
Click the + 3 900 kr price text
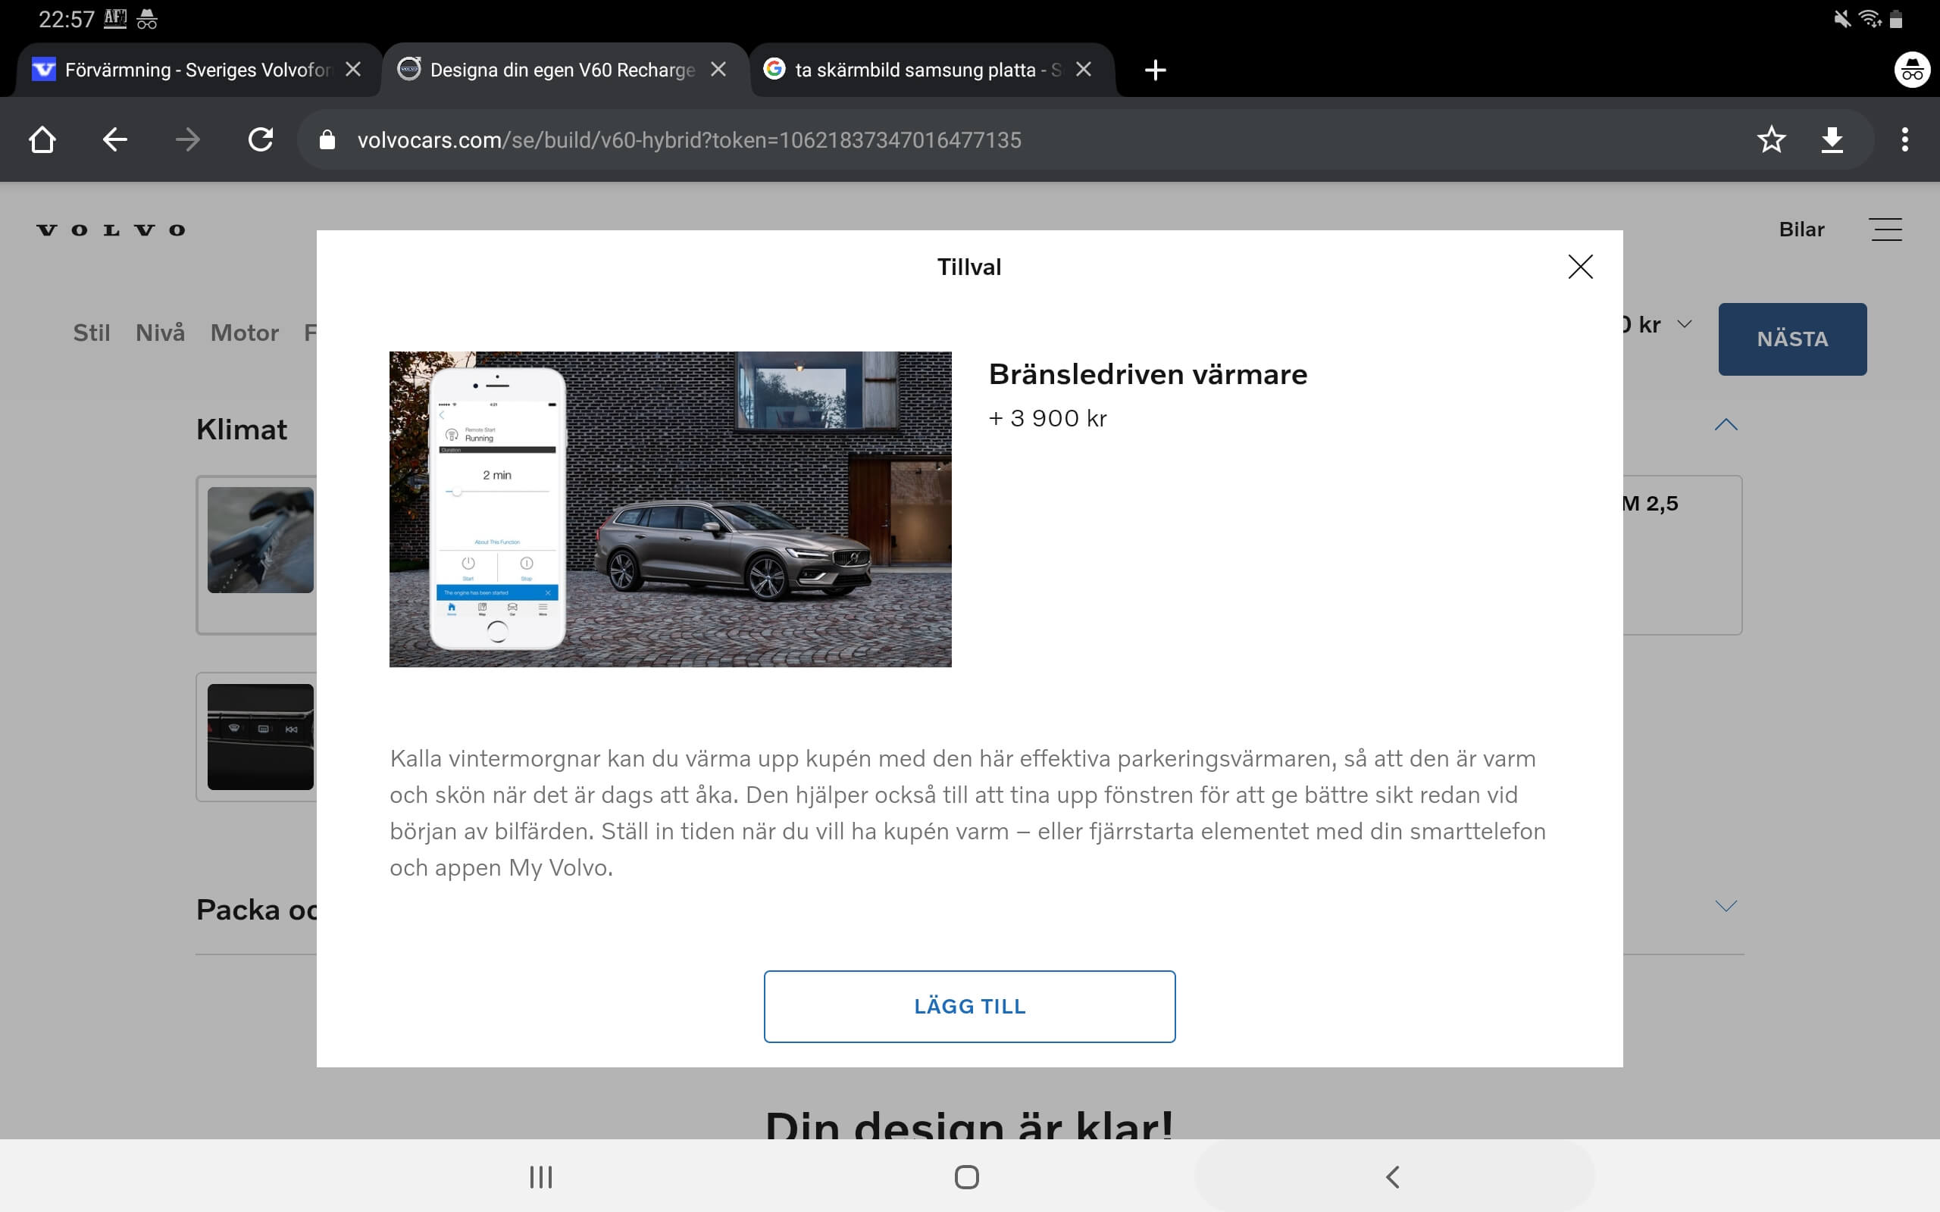[1047, 418]
